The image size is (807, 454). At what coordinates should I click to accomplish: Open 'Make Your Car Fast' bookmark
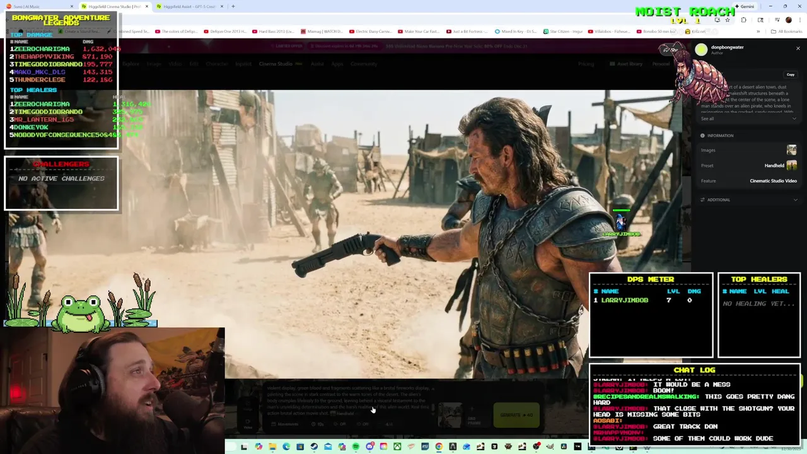(418, 31)
